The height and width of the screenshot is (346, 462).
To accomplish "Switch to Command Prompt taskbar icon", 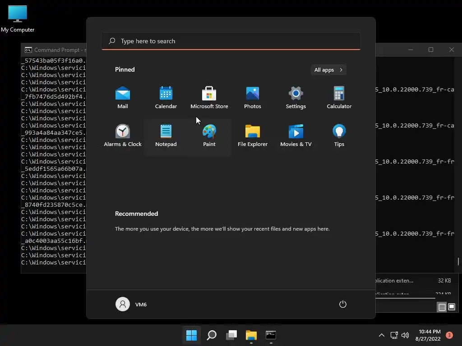I will tap(271, 335).
